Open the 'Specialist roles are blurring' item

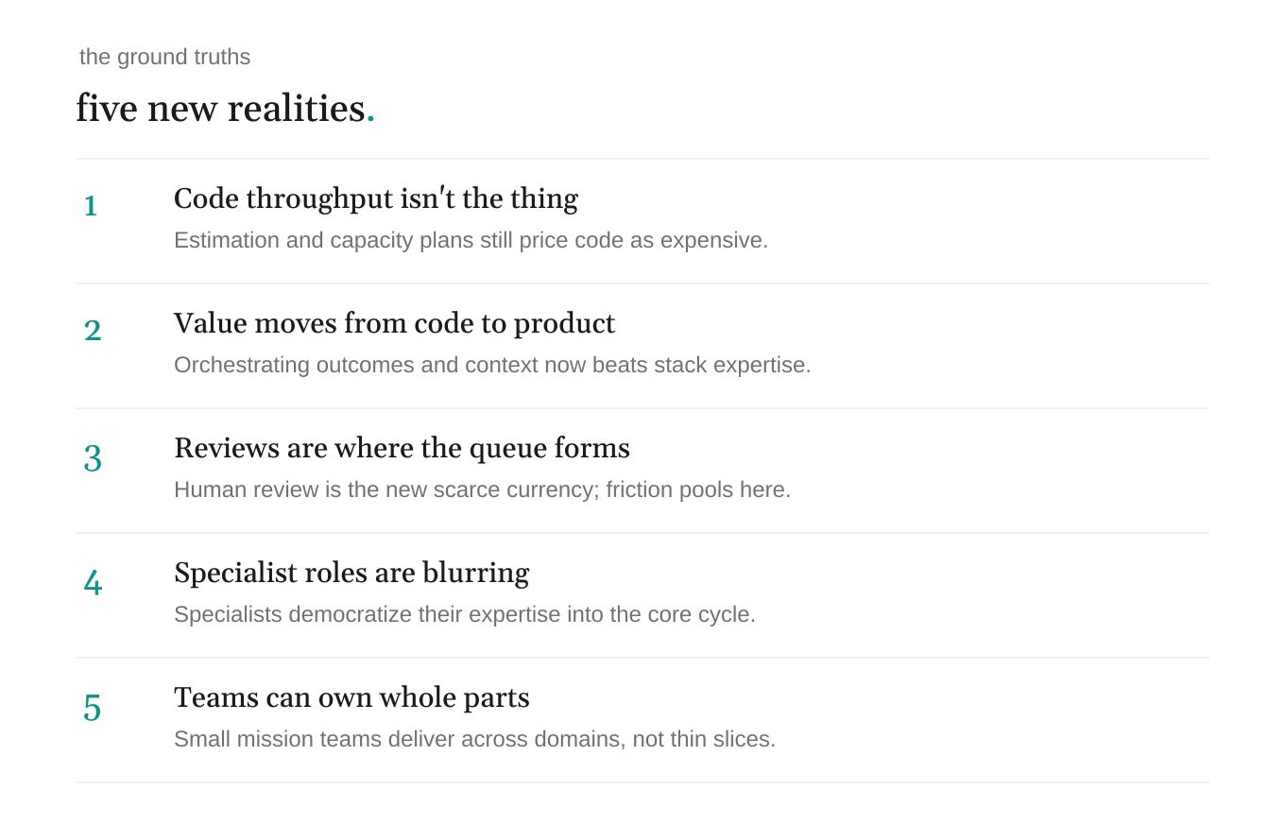click(642, 595)
